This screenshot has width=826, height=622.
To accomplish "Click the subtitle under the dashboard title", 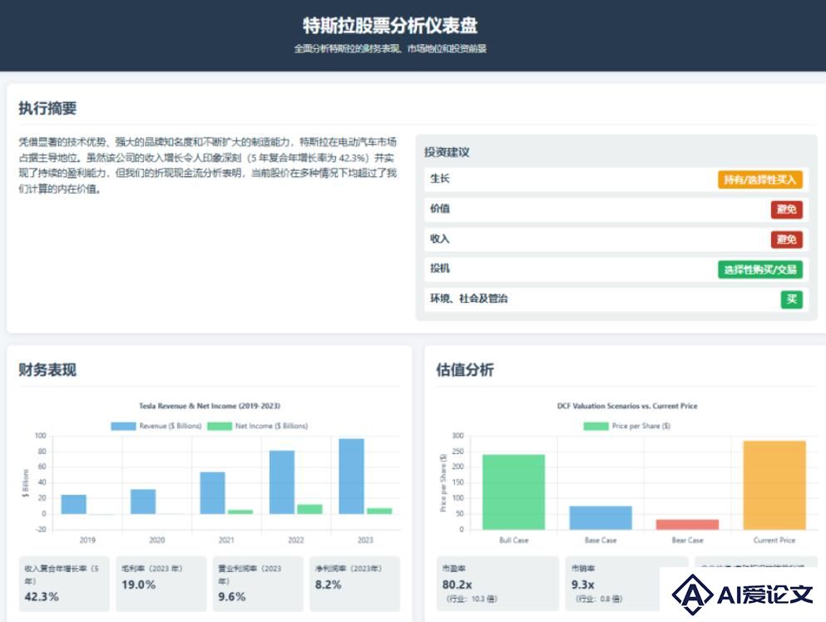I will tap(390, 49).
